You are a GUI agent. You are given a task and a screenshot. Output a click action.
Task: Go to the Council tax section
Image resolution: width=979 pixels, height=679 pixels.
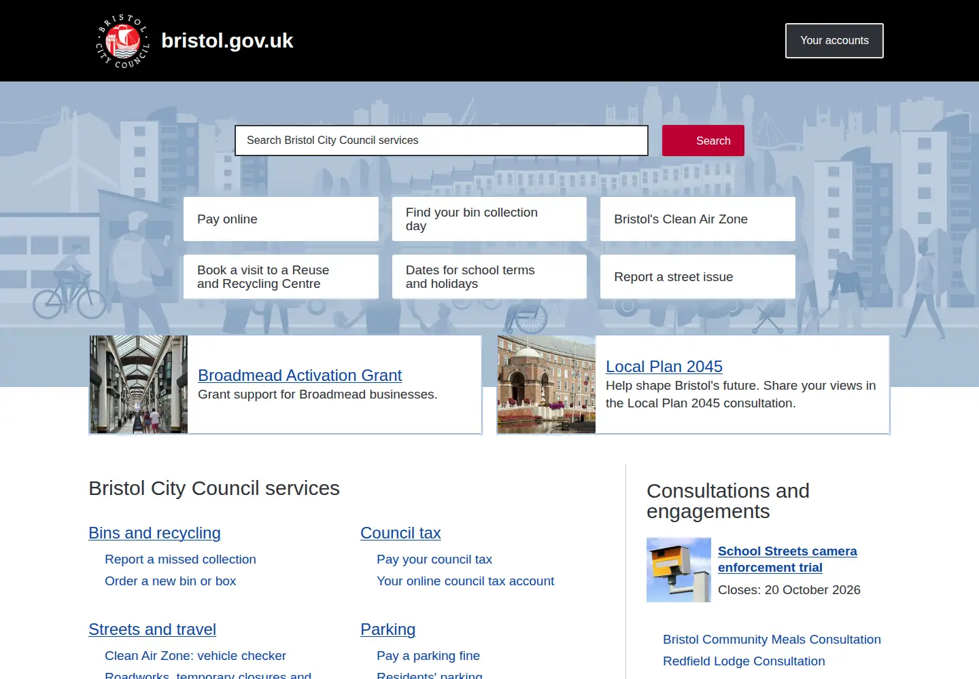(x=400, y=533)
